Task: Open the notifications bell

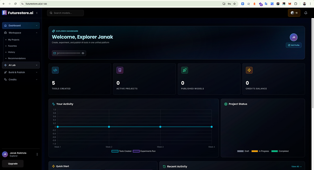Action: tap(306, 13)
